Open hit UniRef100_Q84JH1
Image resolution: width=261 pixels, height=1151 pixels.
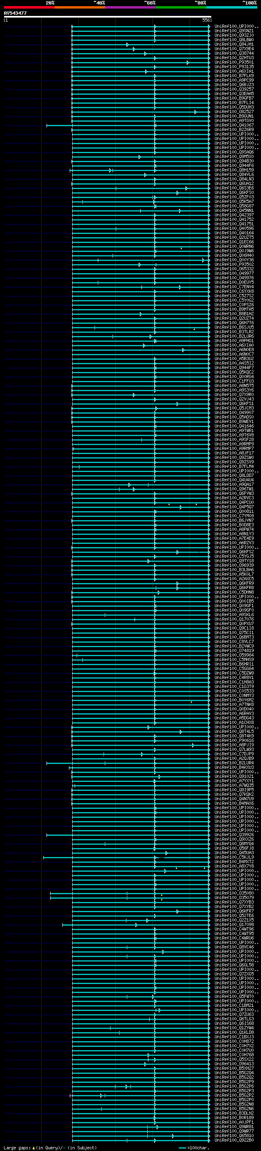pyautogui.click(x=234, y=44)
